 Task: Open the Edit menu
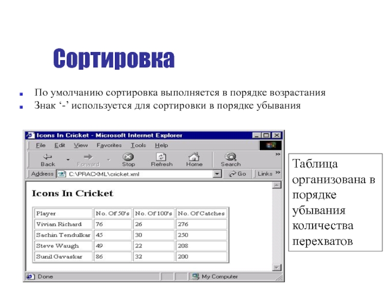pyautogui.click(x=59, y=145)
